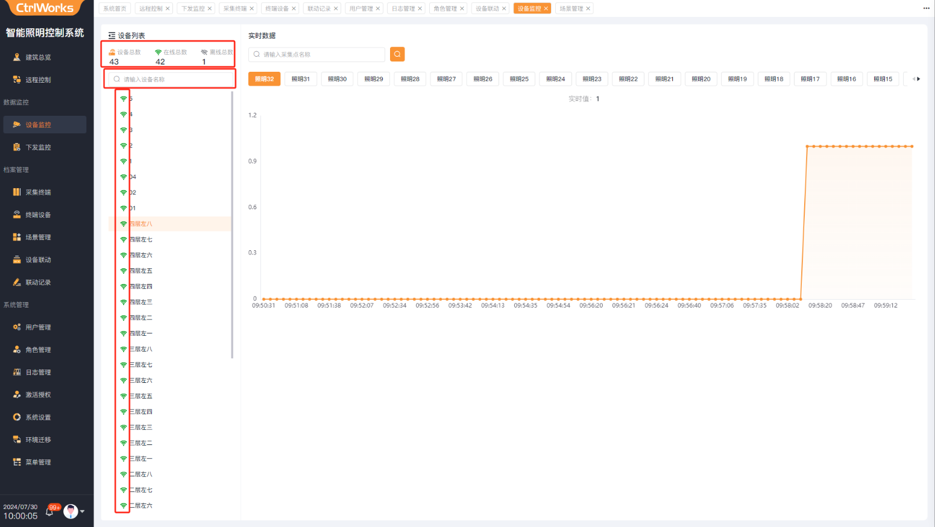Image resolution: width=935 pixels, height=527 pixels.
Task: Open 下发监控 in the sidebar menu
Action: pos(38,147)
